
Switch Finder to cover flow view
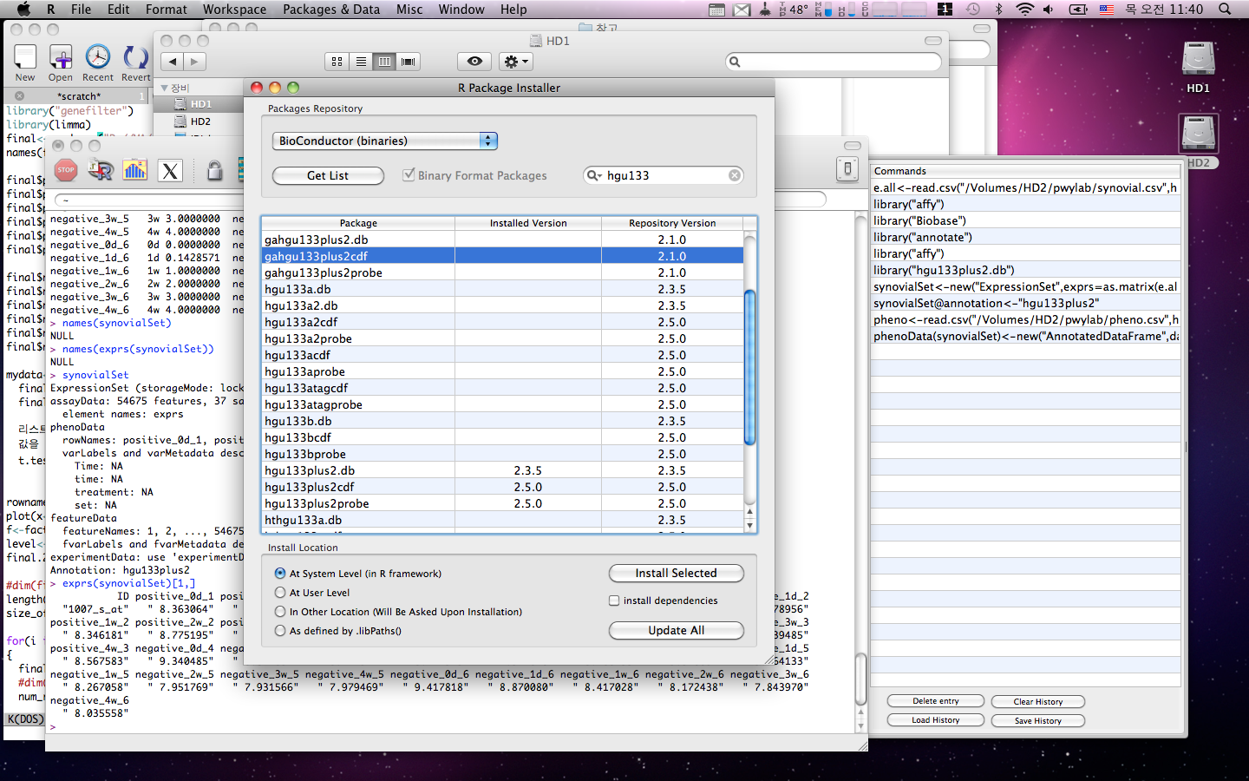pyautogui.click(x=408, y=62)
